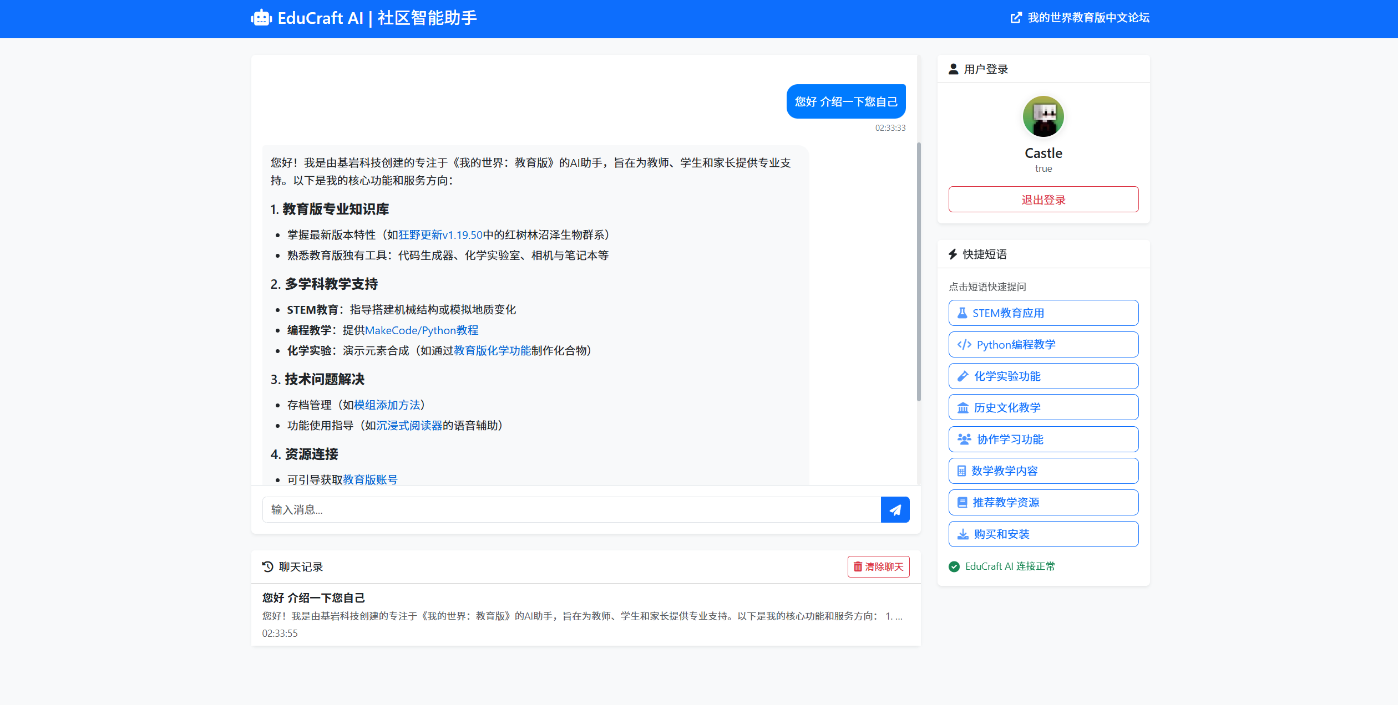Click the 02:33:33 message timestamp

point(890,128)
